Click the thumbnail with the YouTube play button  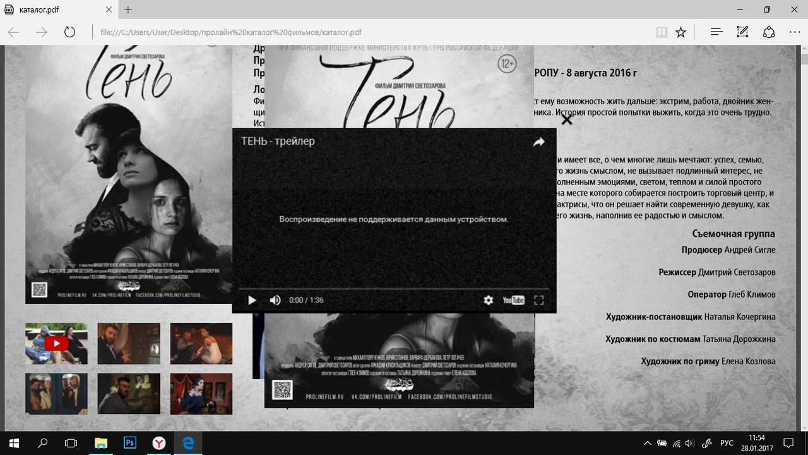point(56,343)
